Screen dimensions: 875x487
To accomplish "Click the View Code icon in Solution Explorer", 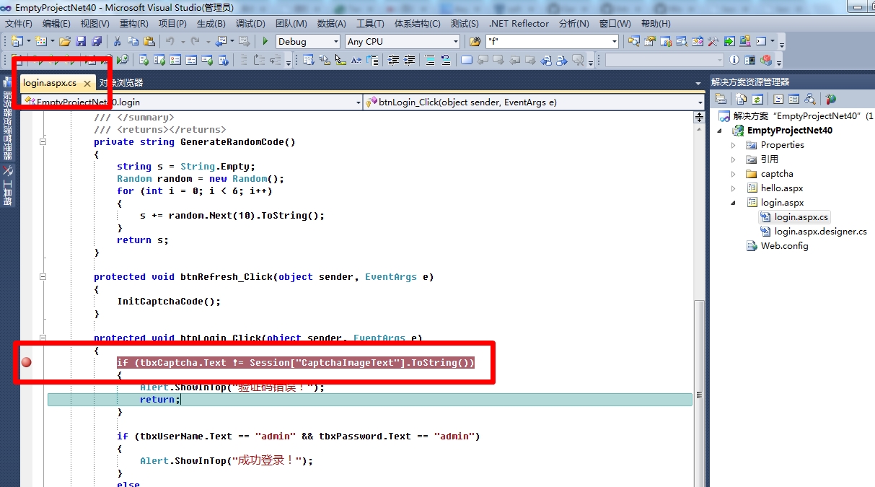I will click(778, 99).
